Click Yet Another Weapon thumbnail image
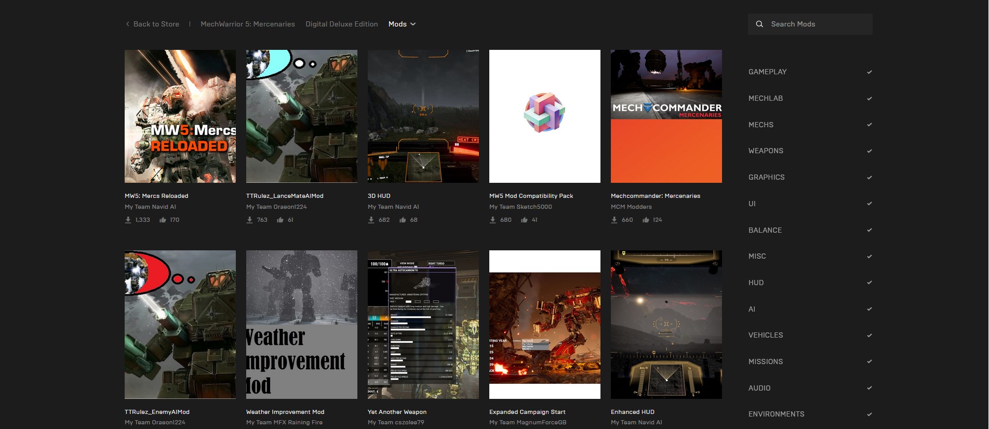The width and height of the screenshot is (989, 429). [x=423, y=325]
